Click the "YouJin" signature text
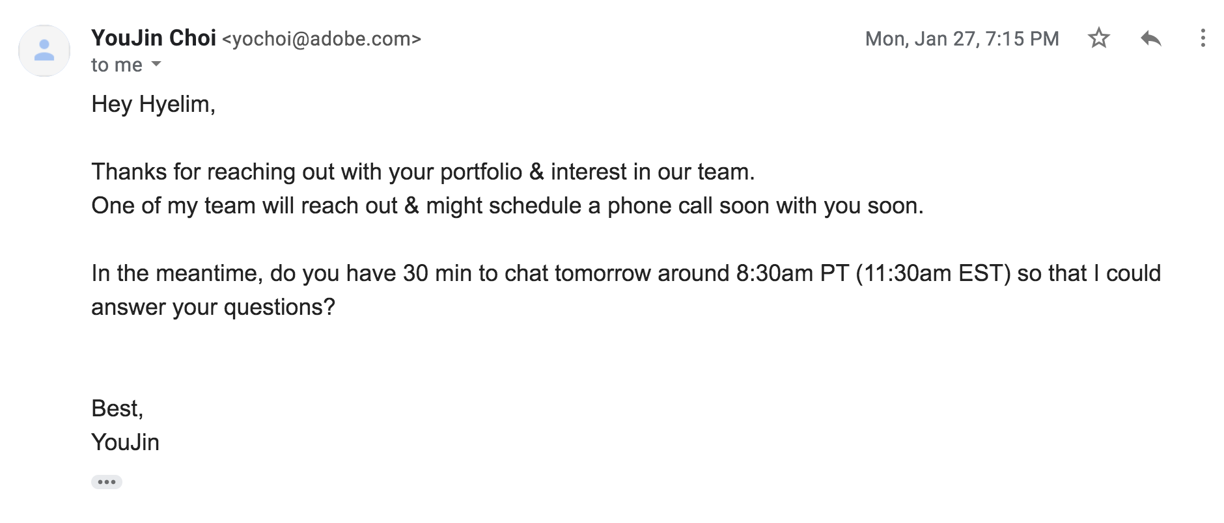The height and width of the screenshot is (523, 1224). point(126,442)
